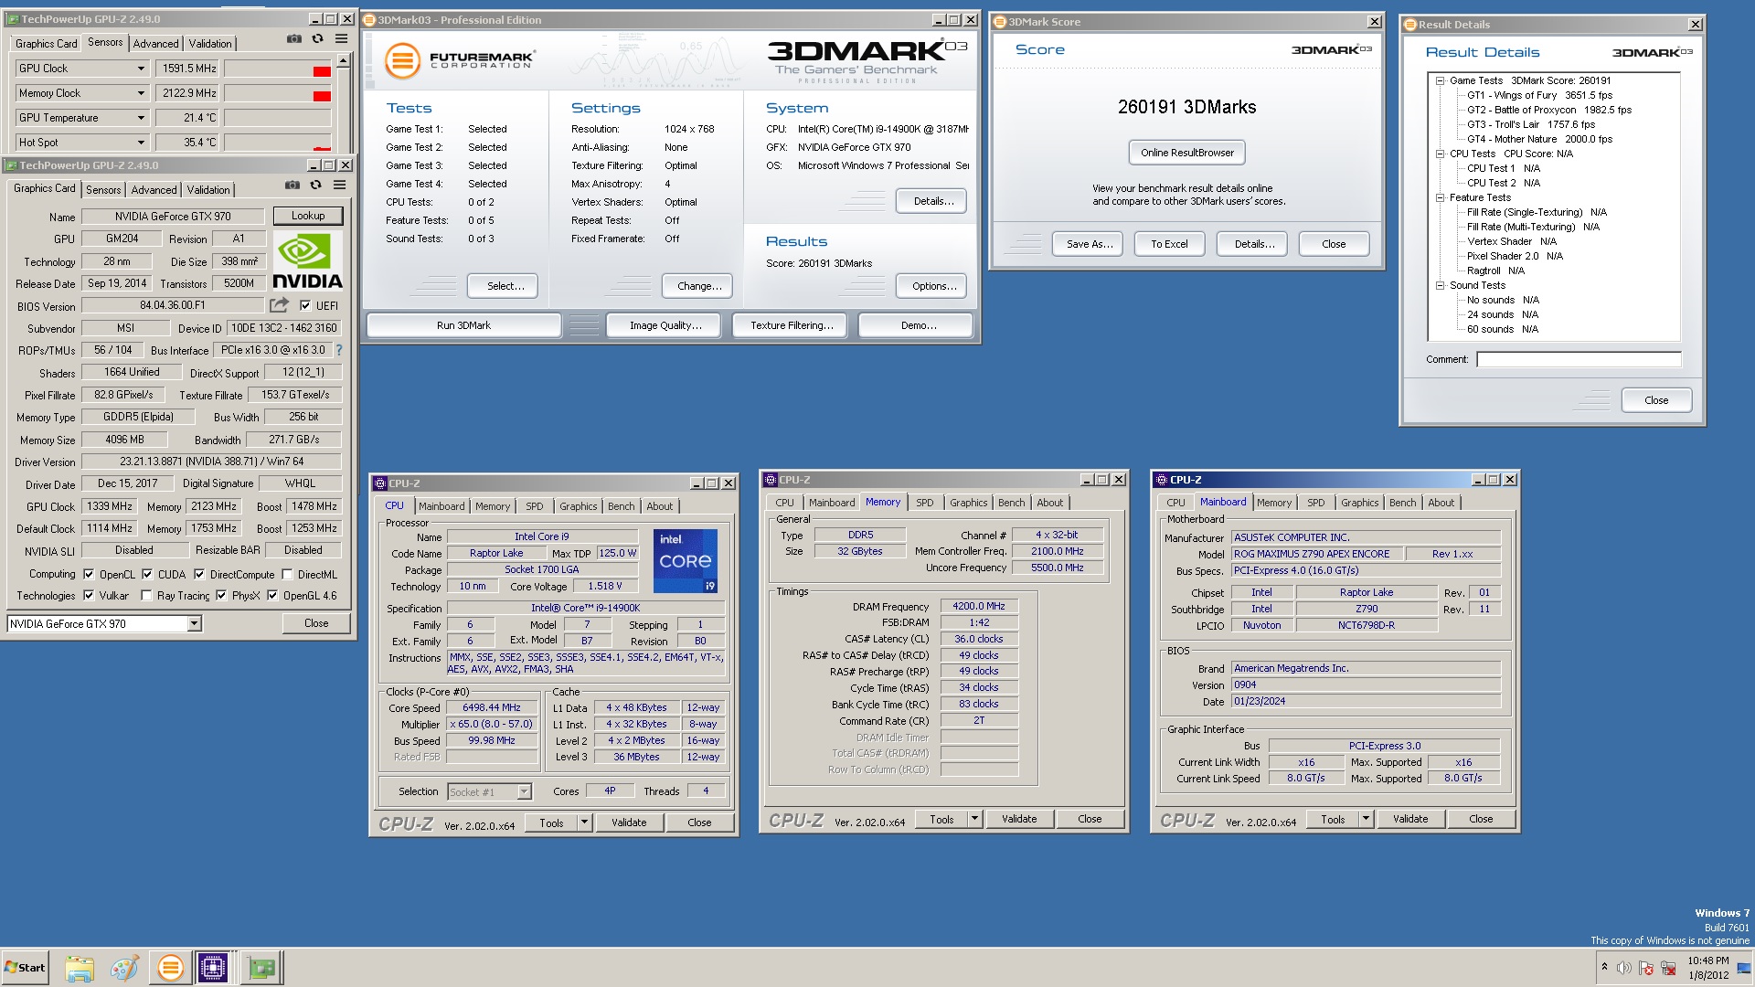The width and height of the screenshot is (1755, 987).
Task: Open Graphics tab in CPU-Z CPU window
Action: click(x=578, y=506)
